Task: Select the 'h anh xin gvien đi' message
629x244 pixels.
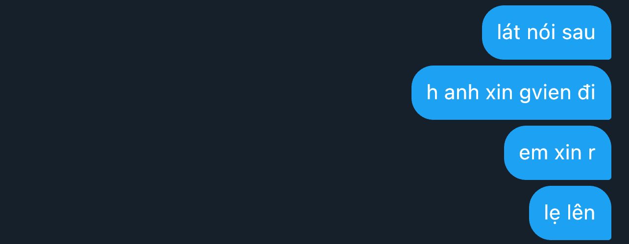Action: (x=511, y=92)
